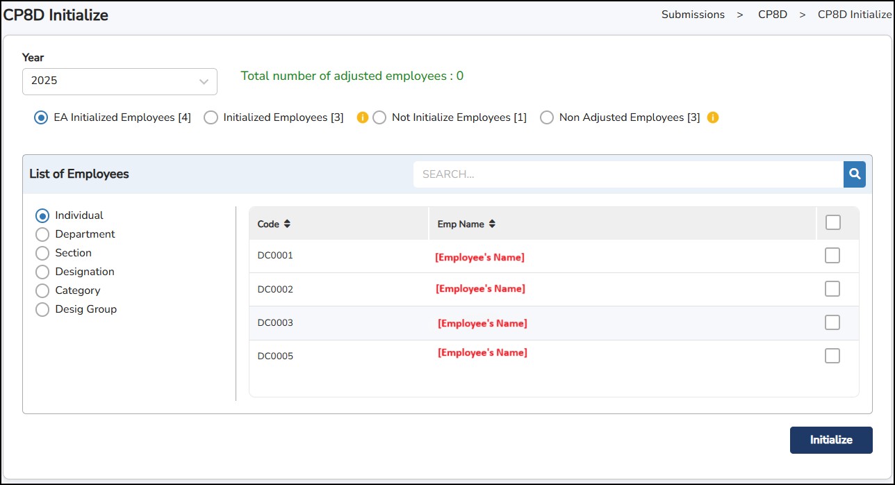Image resolution: width=895 pixels, height=485 pixels.
Task: Check the box for employee DC0003
Action: coord(832,322)
